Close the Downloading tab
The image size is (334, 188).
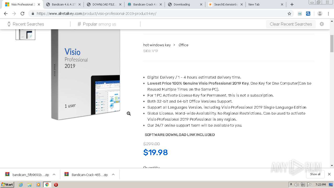[x=201, y=4]
